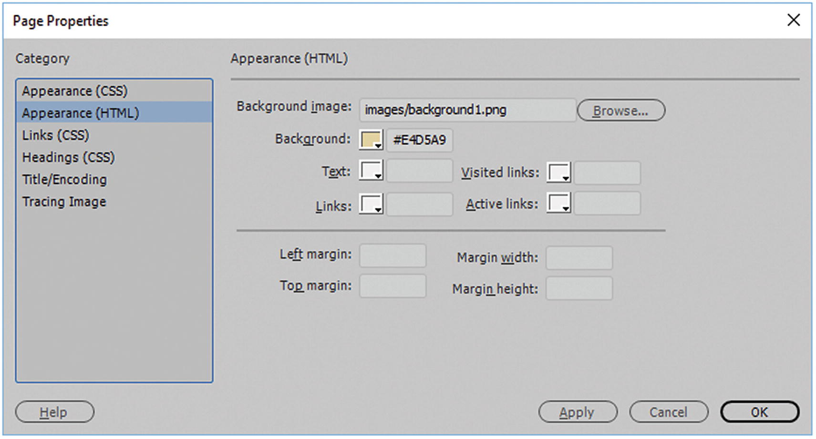Click the Top margin input field
Image resolution: width=816 pixels, height=439 pixels.
393,286
